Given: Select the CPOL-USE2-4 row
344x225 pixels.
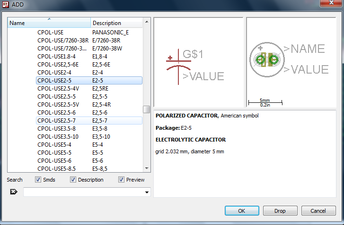Looking at the screenshot, I should [x=89, y=72].
